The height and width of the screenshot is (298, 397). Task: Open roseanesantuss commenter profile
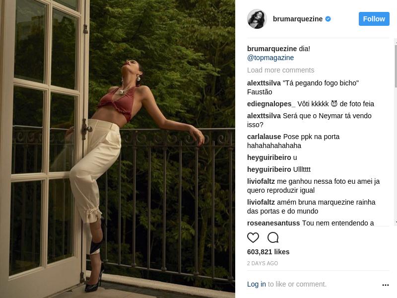pos(273,223)
